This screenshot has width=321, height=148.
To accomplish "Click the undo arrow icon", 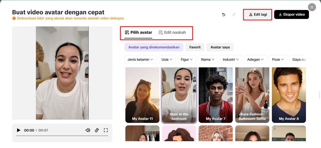I will [224, 14].
